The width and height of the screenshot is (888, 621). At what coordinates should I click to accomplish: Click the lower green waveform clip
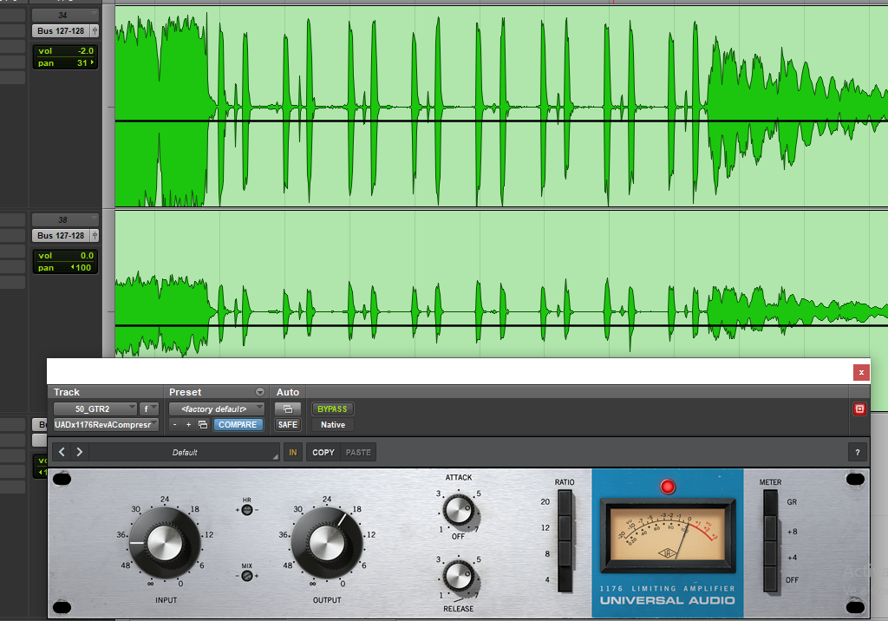(x=501, y=284)
